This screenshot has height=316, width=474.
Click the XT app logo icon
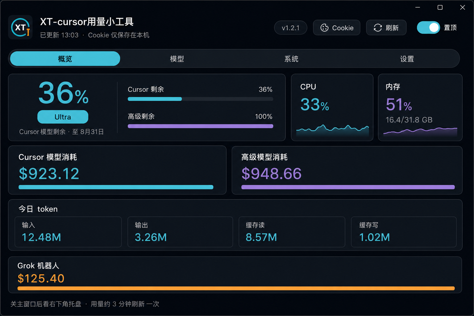pyautogui.click(x=20, y=27)
